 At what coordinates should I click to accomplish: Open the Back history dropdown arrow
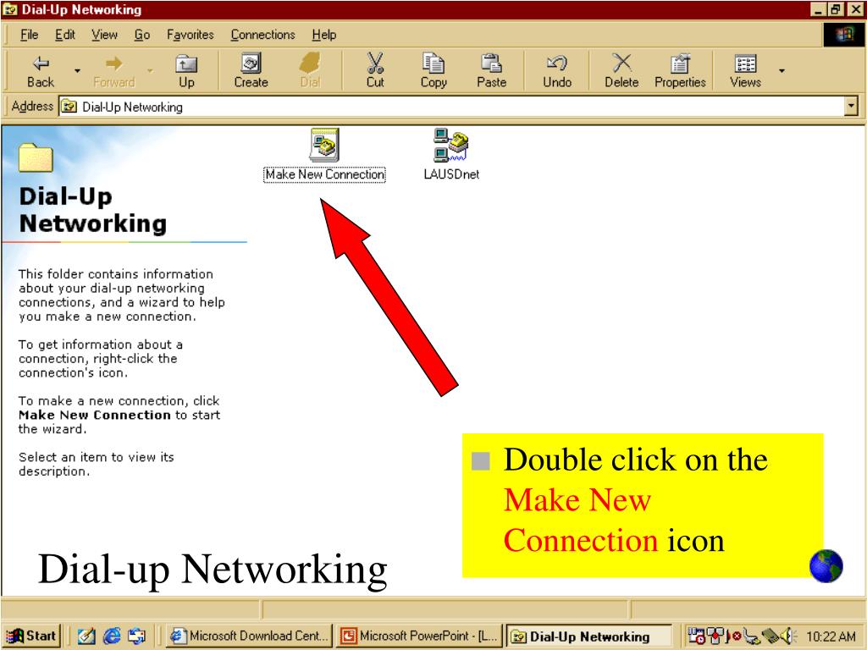point(76,70)
